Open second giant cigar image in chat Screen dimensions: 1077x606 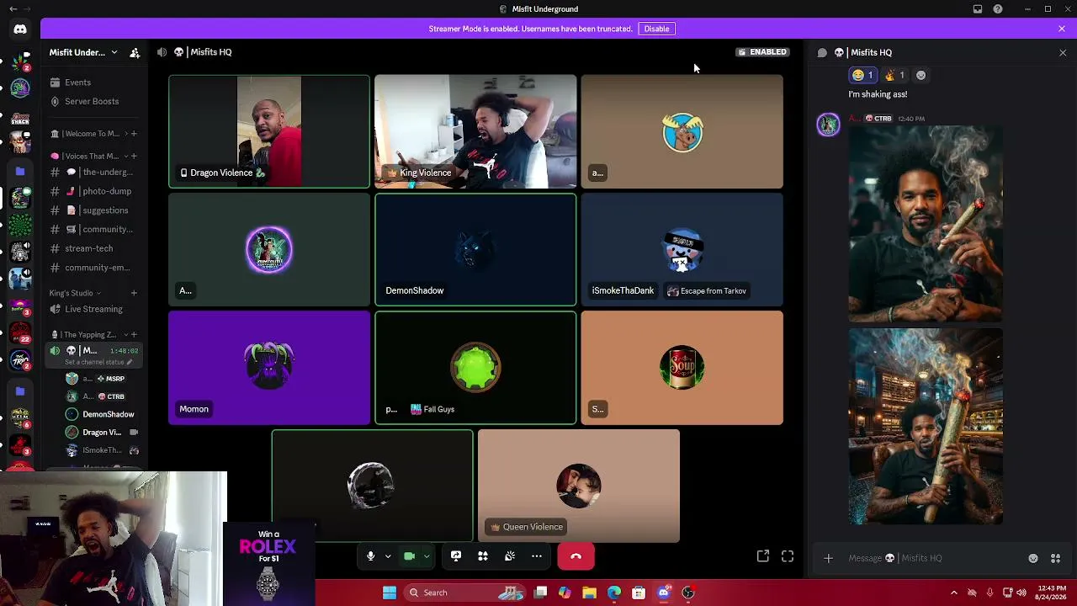926,427
